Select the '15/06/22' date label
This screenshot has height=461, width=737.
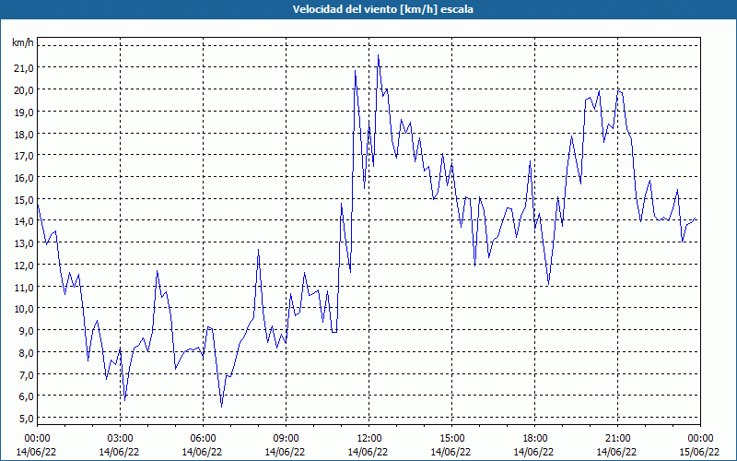click(699, 452)
